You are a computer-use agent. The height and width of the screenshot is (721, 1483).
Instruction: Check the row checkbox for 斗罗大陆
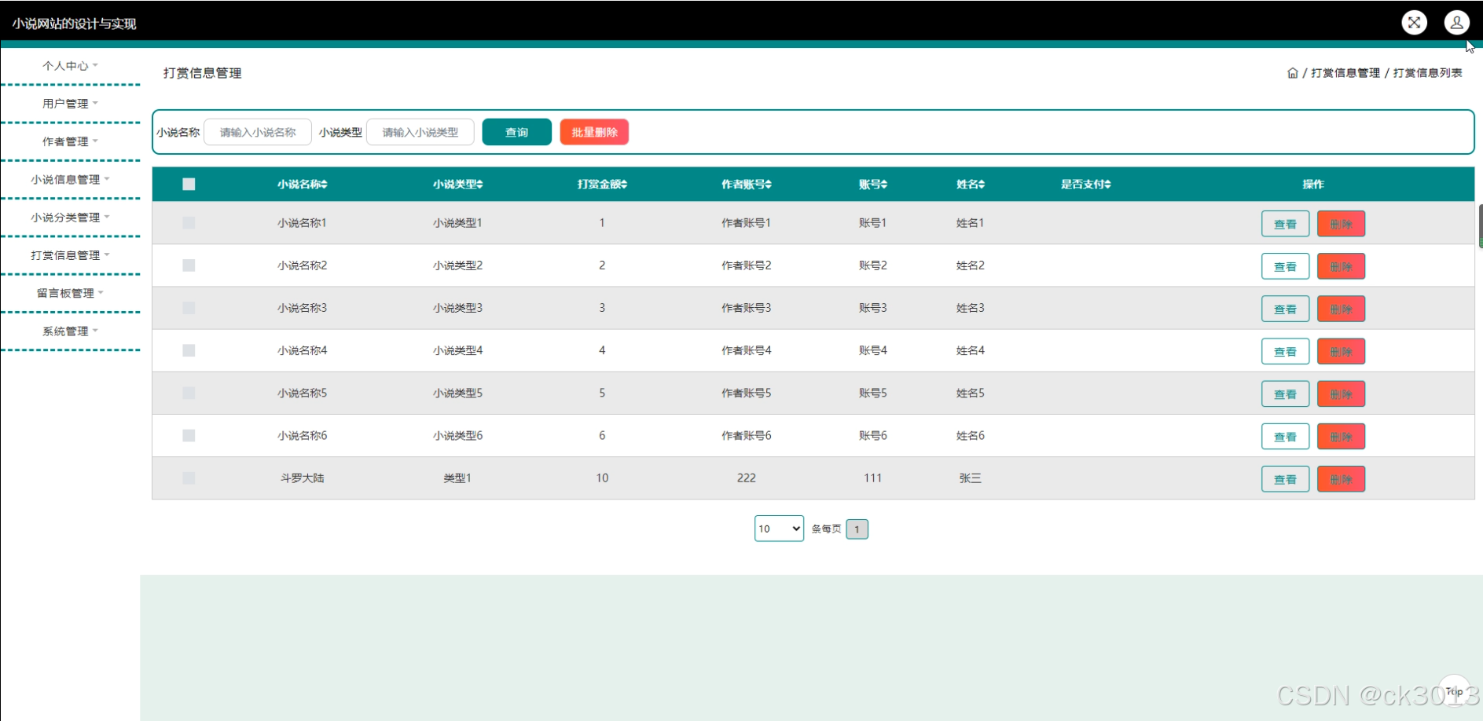point(189,478)
